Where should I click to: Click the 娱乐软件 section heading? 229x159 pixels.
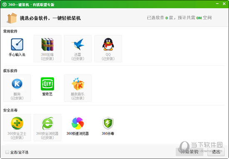tap(10, 71)
